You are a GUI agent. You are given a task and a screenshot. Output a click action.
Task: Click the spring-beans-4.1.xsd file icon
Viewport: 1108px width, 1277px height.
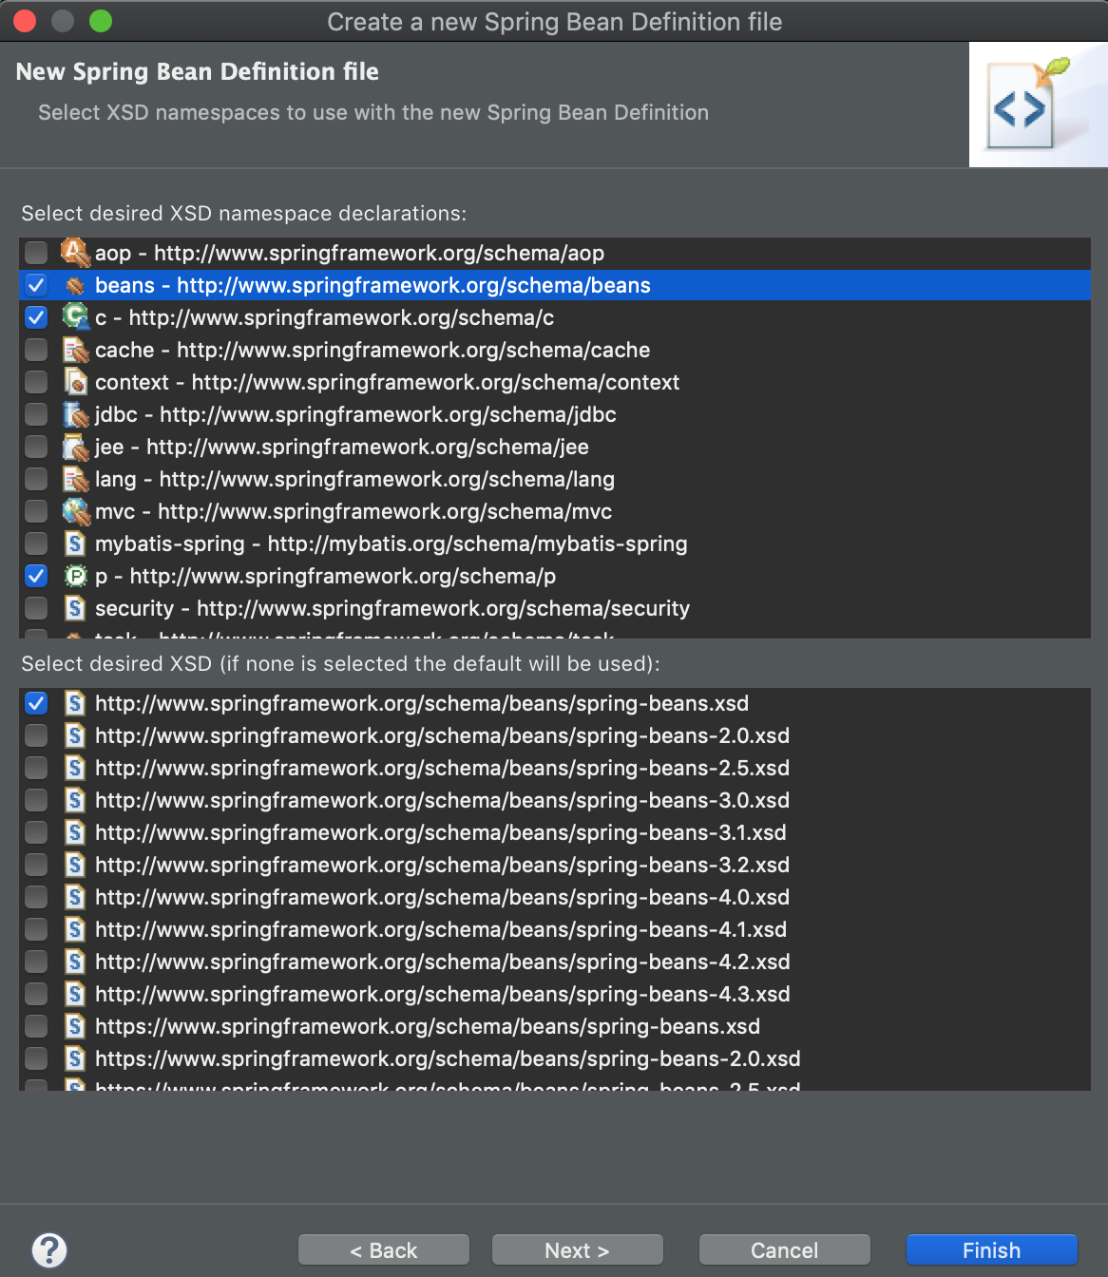click(x=75, y=929)
